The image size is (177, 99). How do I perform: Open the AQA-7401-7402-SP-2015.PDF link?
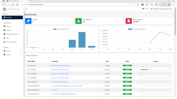tap(60, 66)
